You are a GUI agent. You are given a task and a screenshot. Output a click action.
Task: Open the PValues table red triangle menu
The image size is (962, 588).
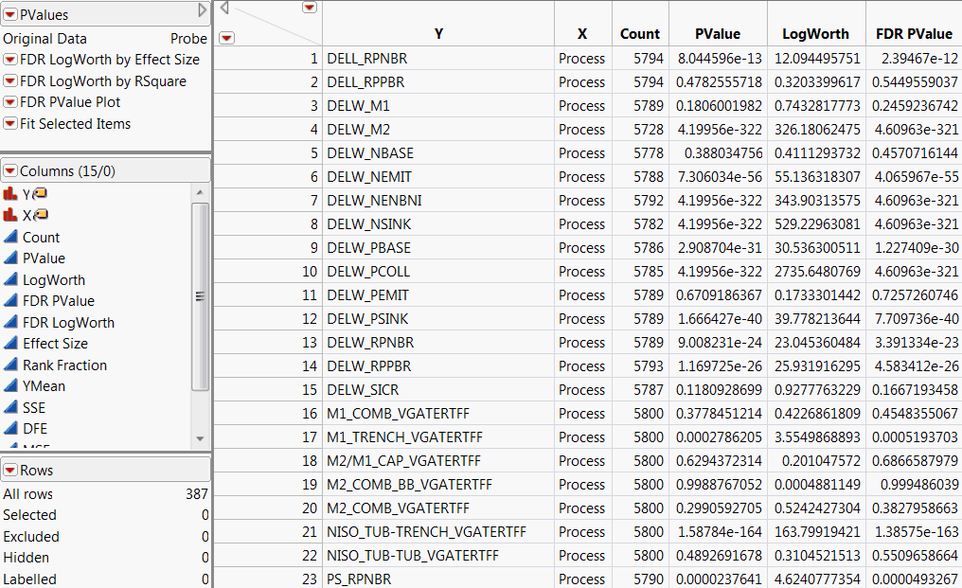[x=9, y=15]
